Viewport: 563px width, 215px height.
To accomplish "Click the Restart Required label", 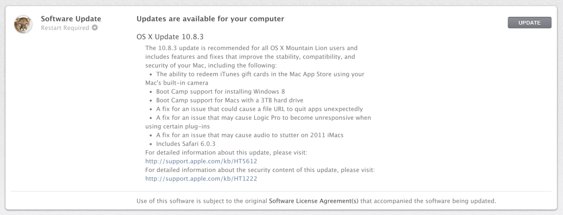I will [65, 28].
